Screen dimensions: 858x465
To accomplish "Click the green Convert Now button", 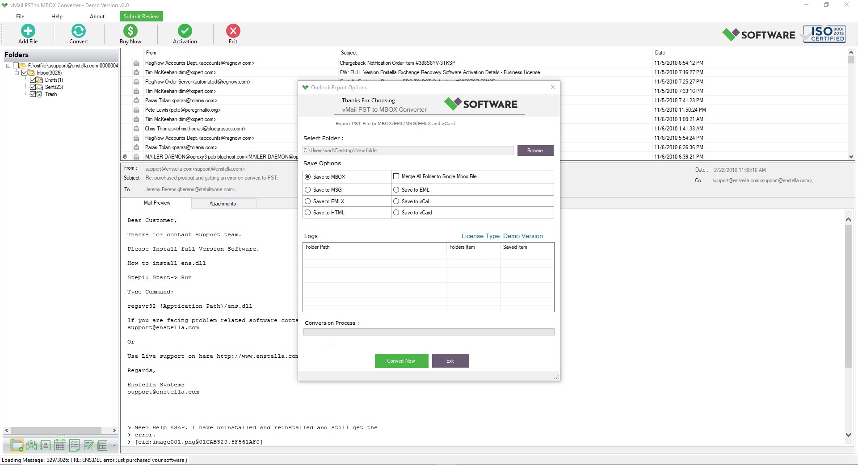I will (x=401, y=361).
